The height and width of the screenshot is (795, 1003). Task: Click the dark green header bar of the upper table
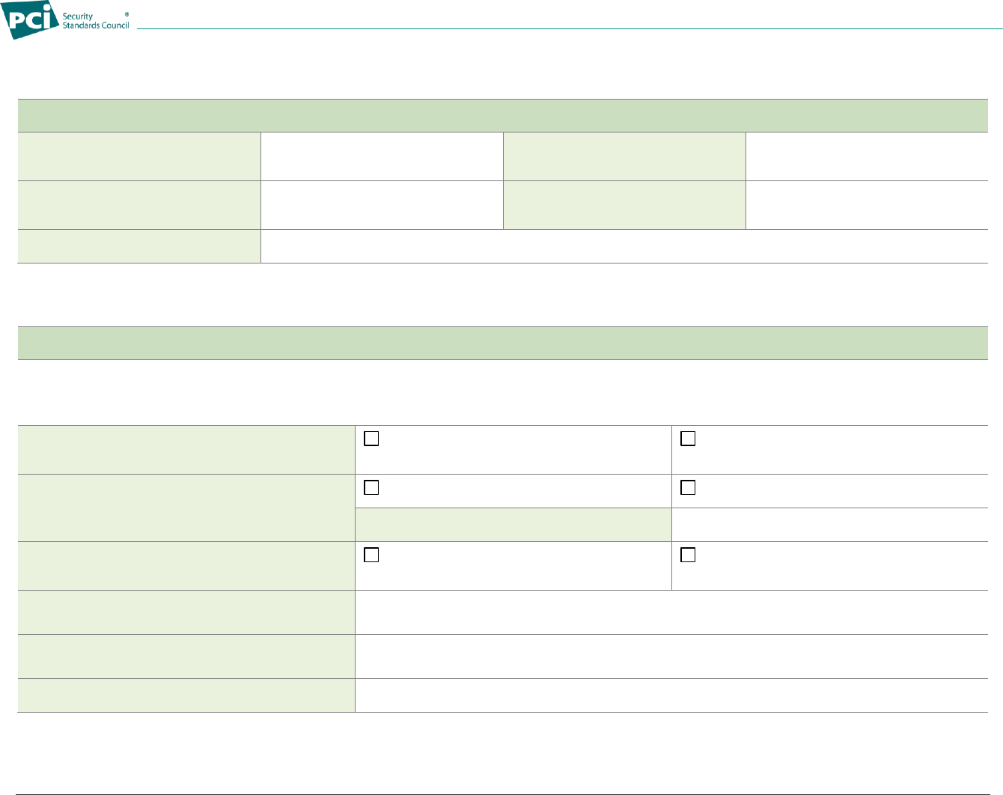(x=502, y=115)
